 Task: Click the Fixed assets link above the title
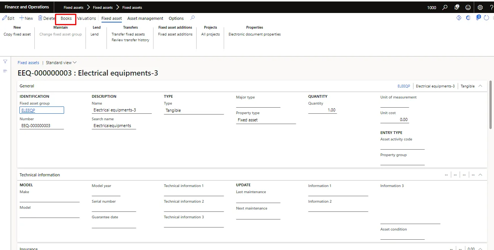click(28, 63)
